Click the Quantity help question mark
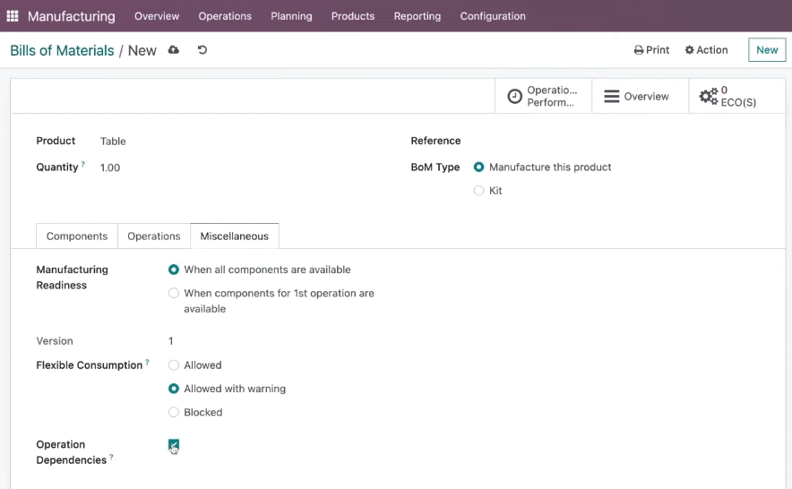 [x=82, y=164]
